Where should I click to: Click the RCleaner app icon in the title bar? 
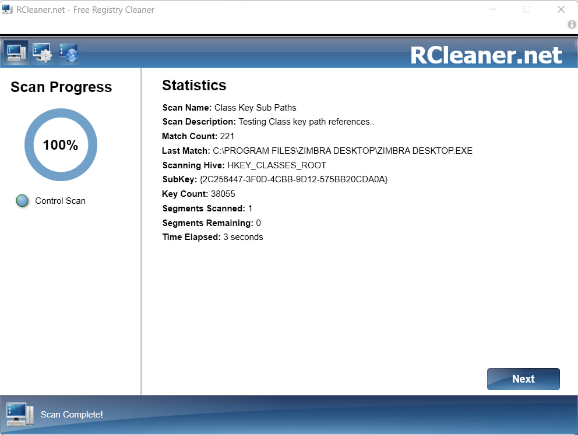click(7, 9)
